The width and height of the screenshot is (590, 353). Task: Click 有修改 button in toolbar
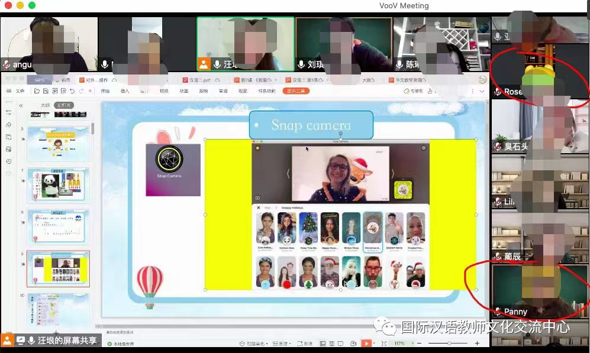point(414,91)
